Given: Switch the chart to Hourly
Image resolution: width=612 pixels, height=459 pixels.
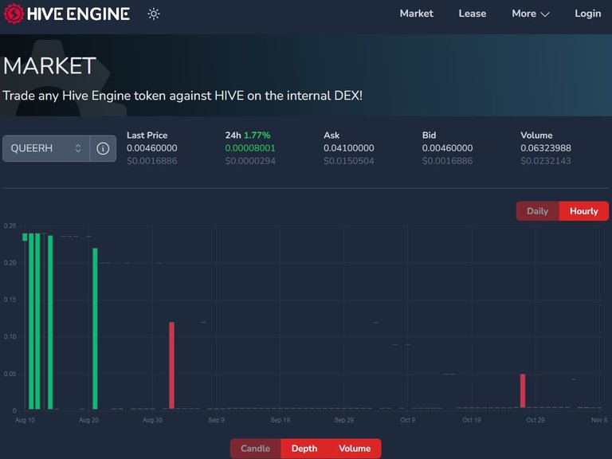Looking at the screenshot, I should 583,211.
